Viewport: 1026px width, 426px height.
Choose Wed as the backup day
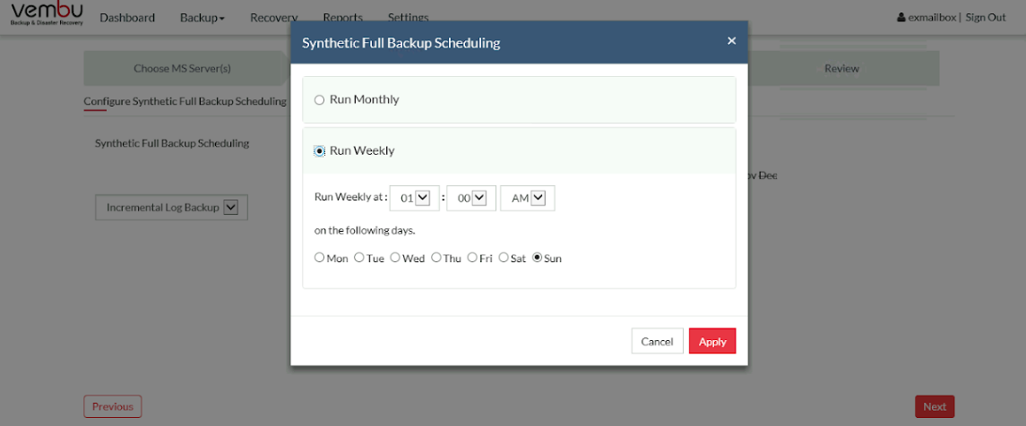coord(395,258)
